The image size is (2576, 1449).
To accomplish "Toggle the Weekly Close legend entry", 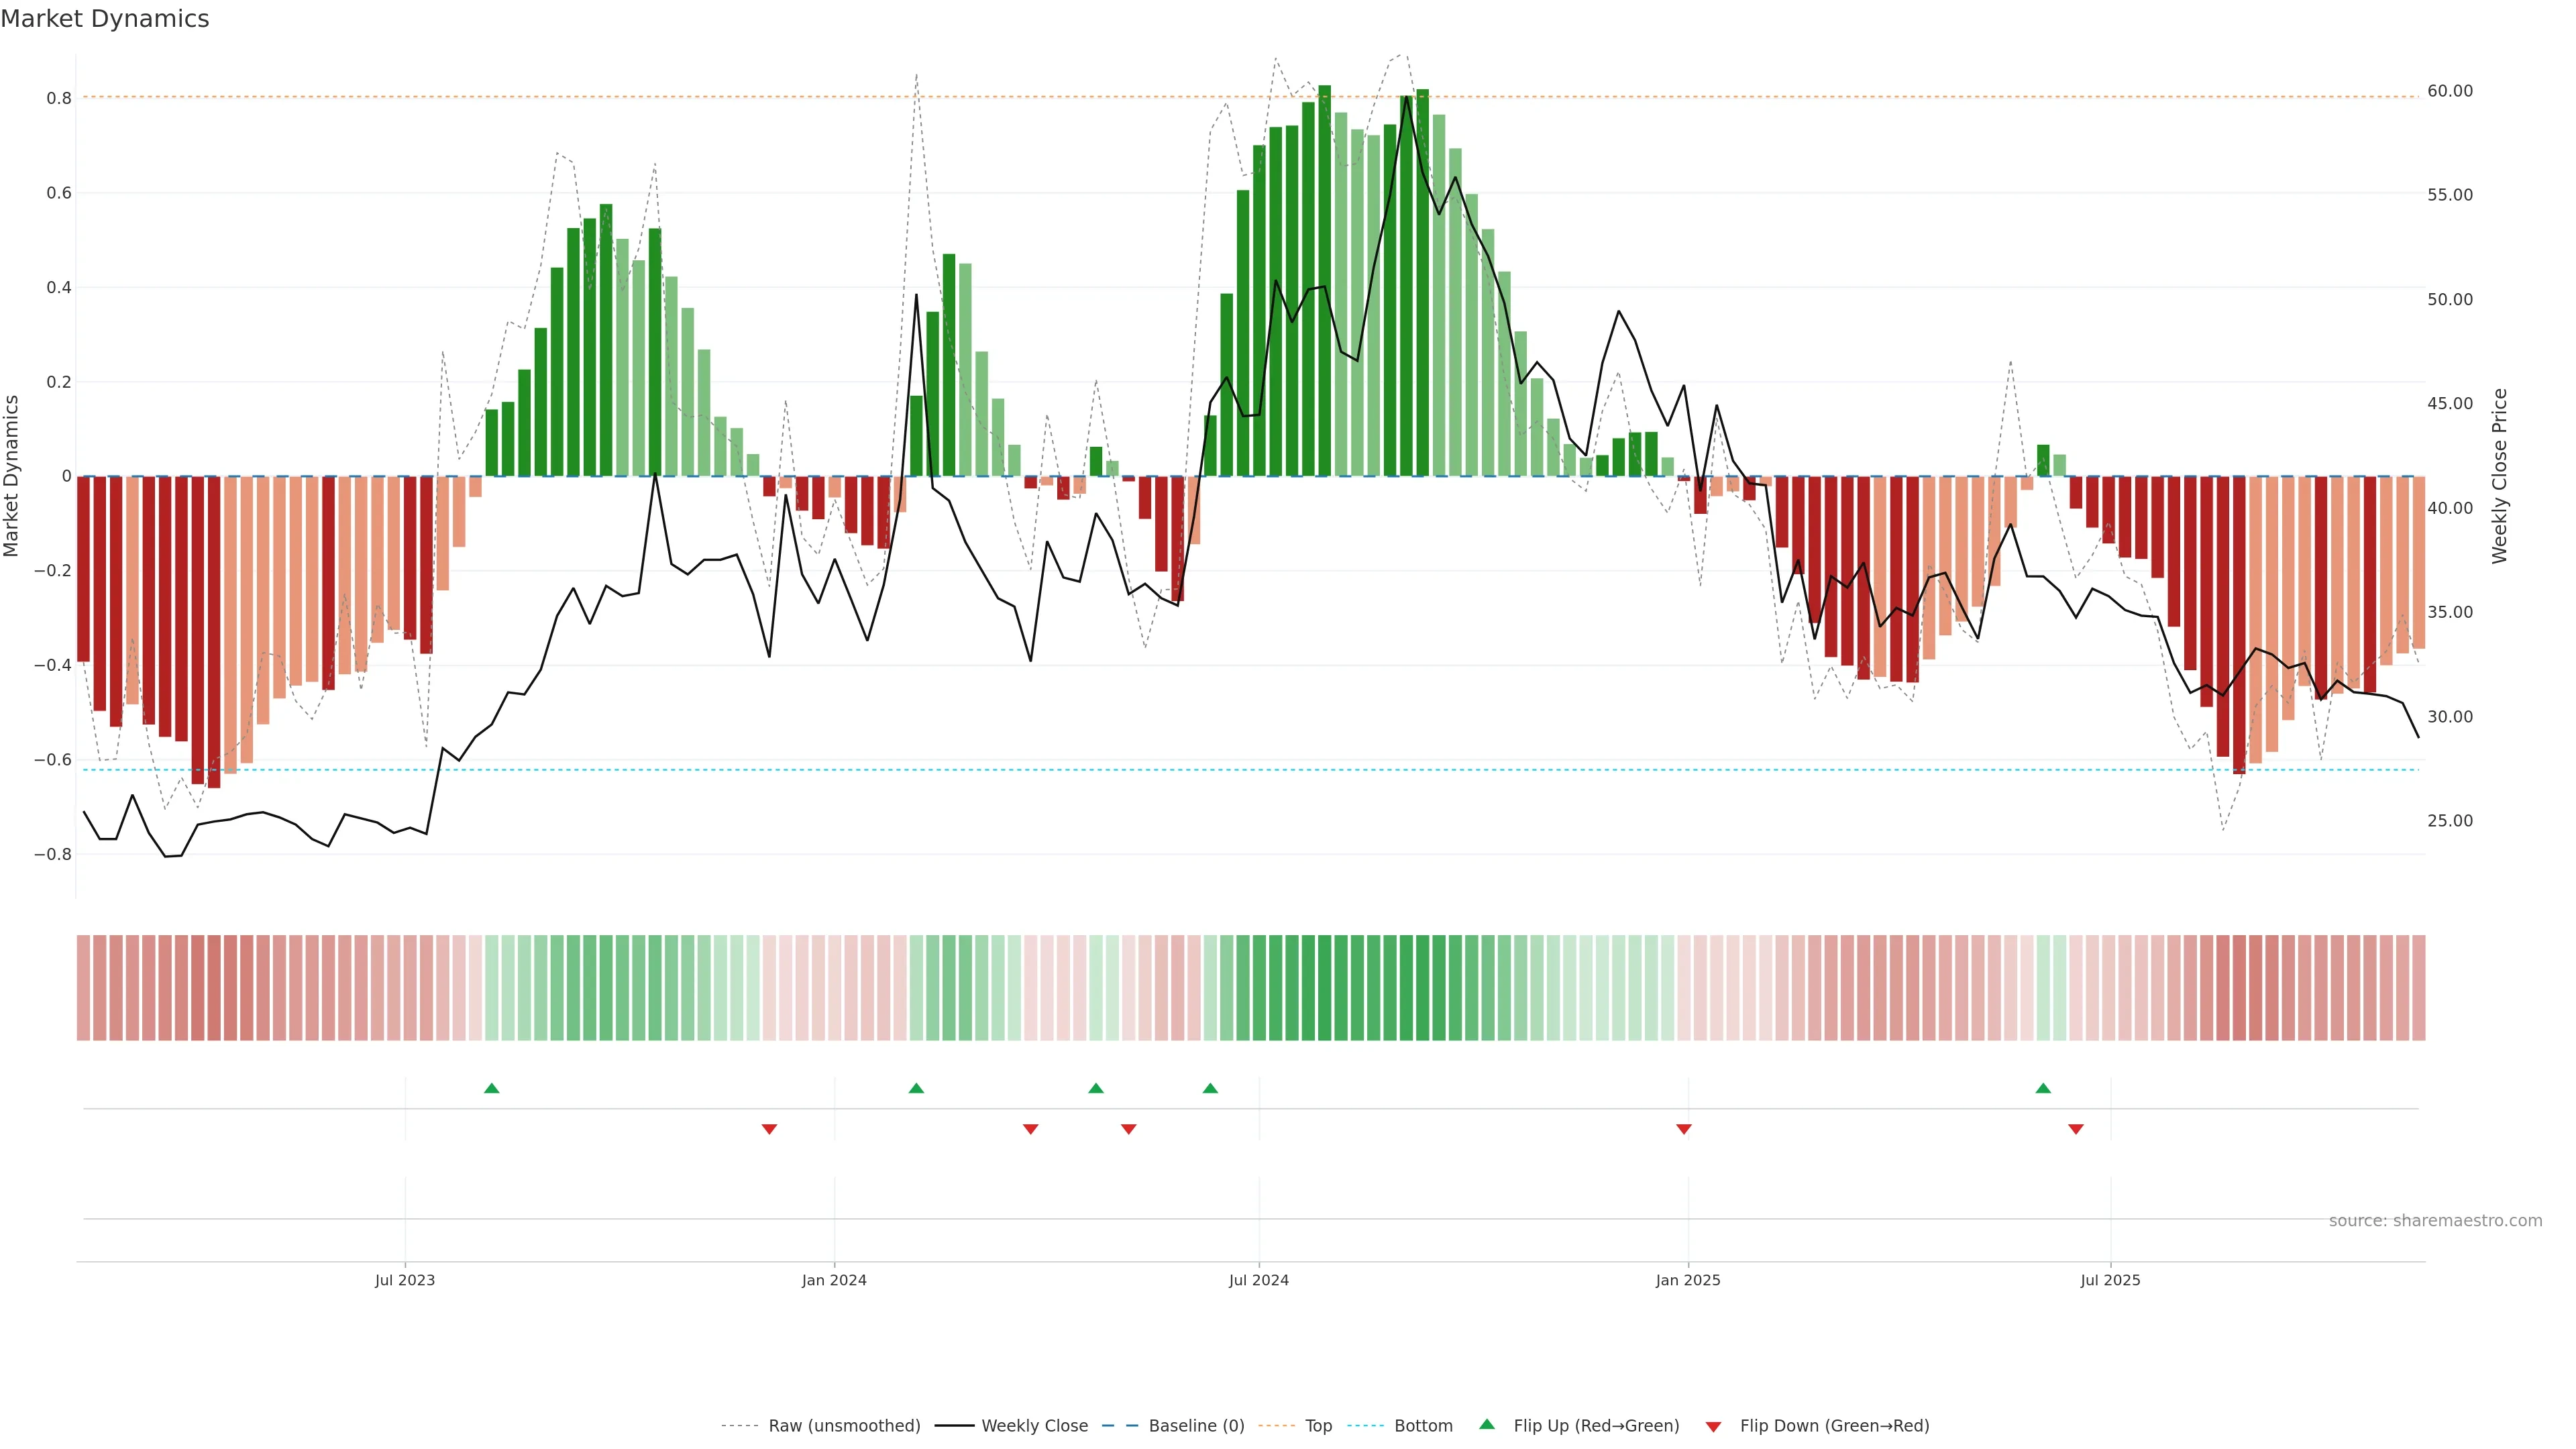I will click(x=1034, y=1426).
